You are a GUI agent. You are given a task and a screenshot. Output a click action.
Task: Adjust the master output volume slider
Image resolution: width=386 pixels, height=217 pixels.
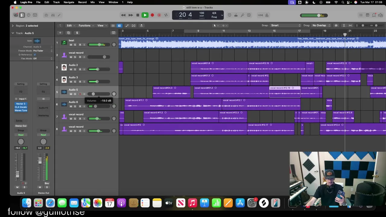(319, 15)
